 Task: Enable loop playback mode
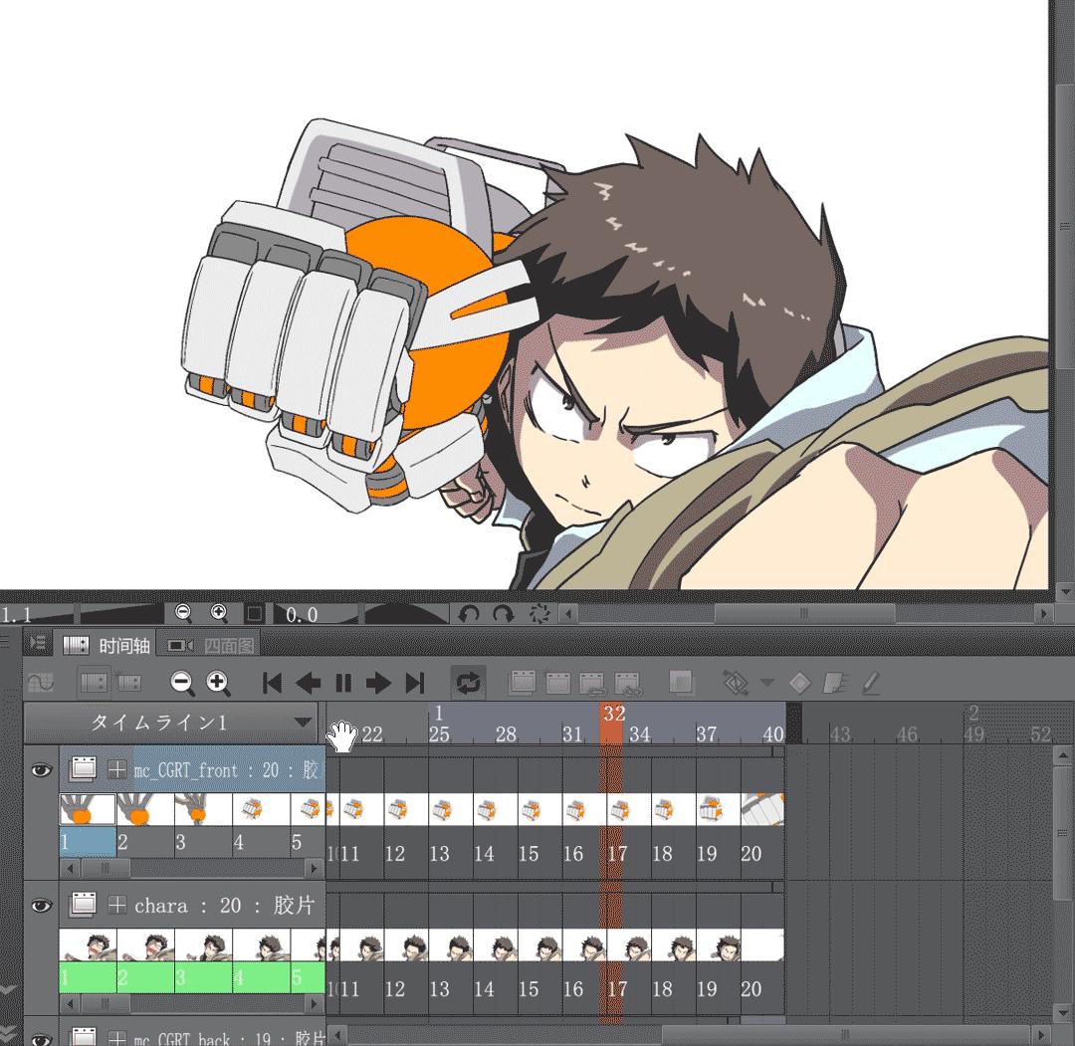467,682
